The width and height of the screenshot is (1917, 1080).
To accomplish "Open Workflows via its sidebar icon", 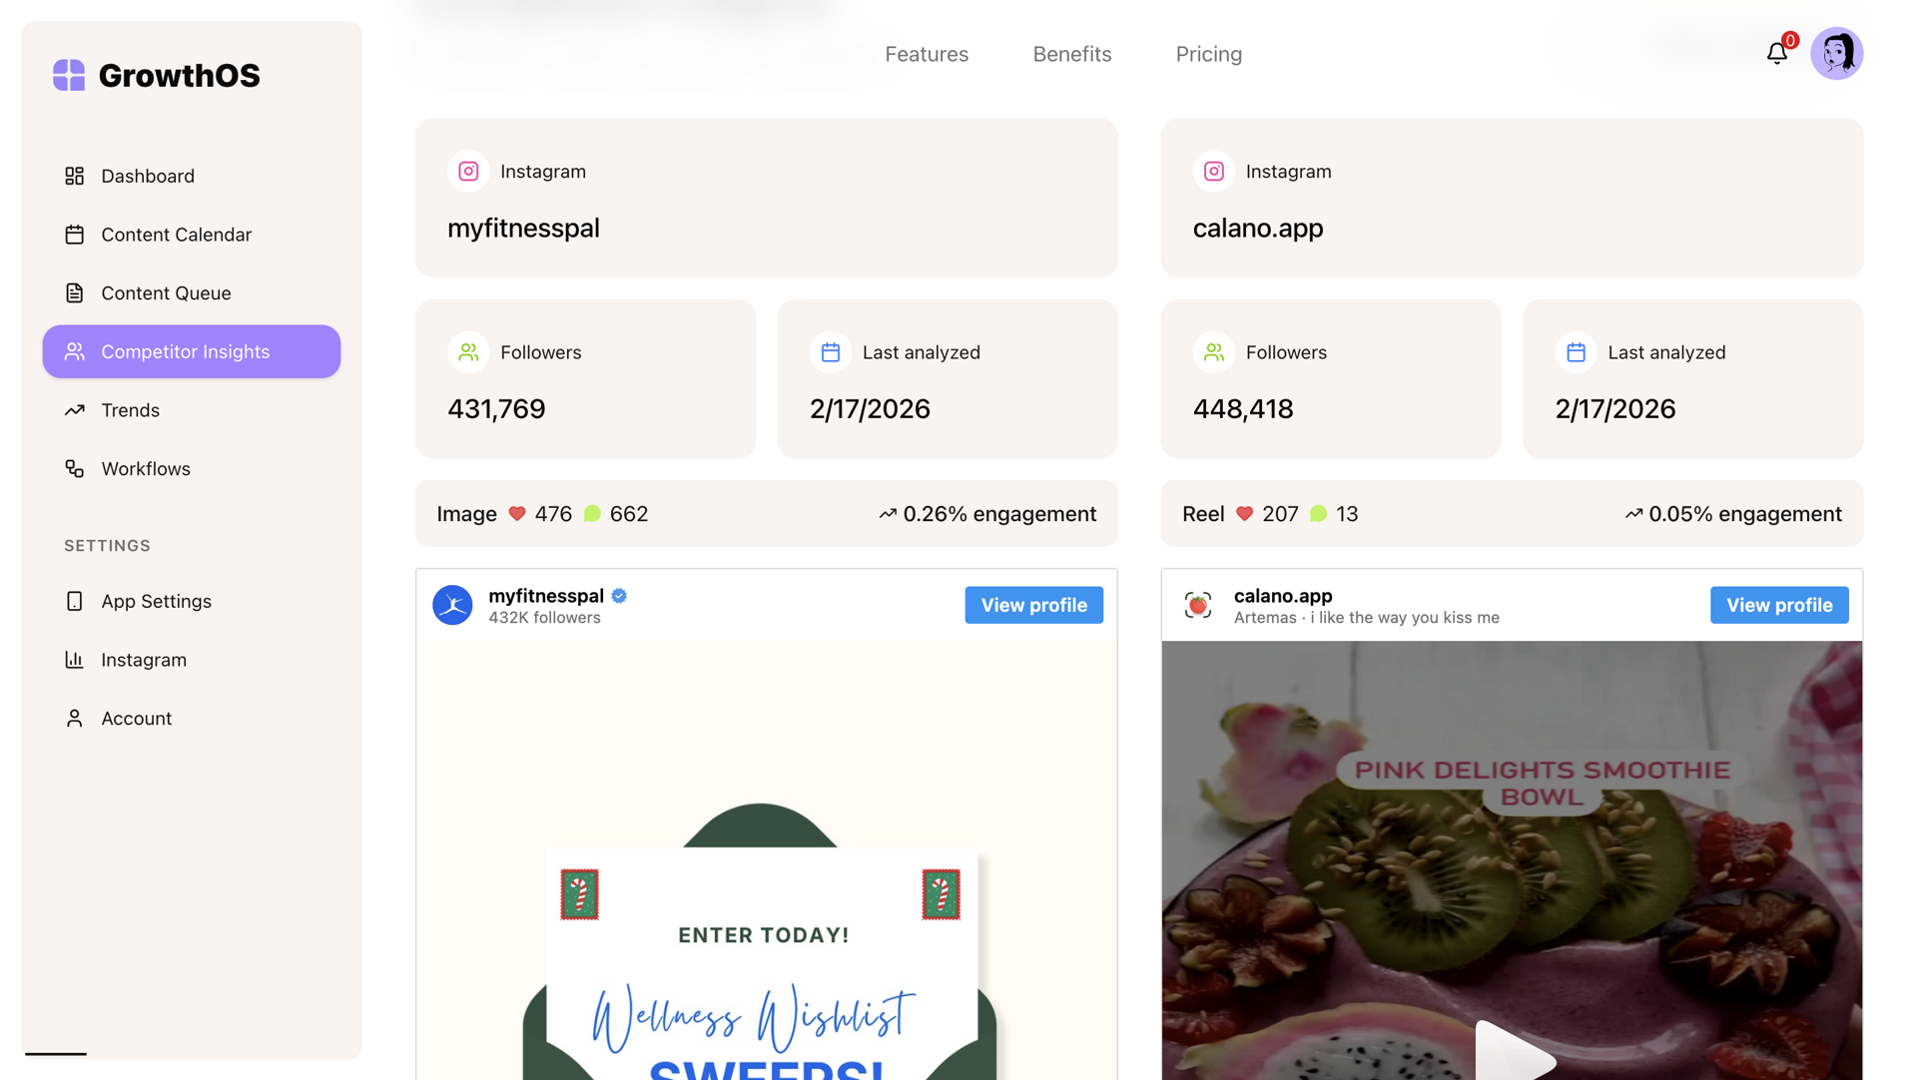I will click(74, 468).
